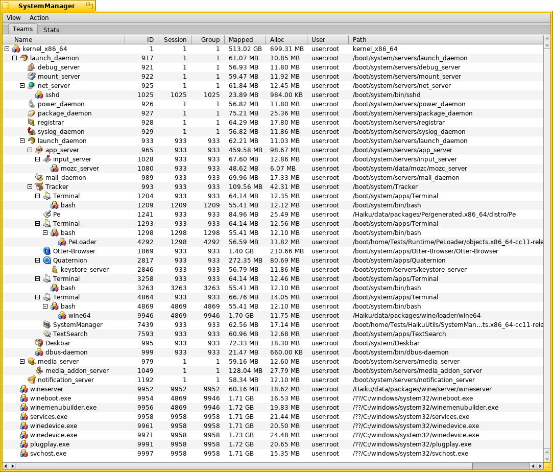Switch to the Stats tab
553x472 pixels.
(x=51, y=30)
